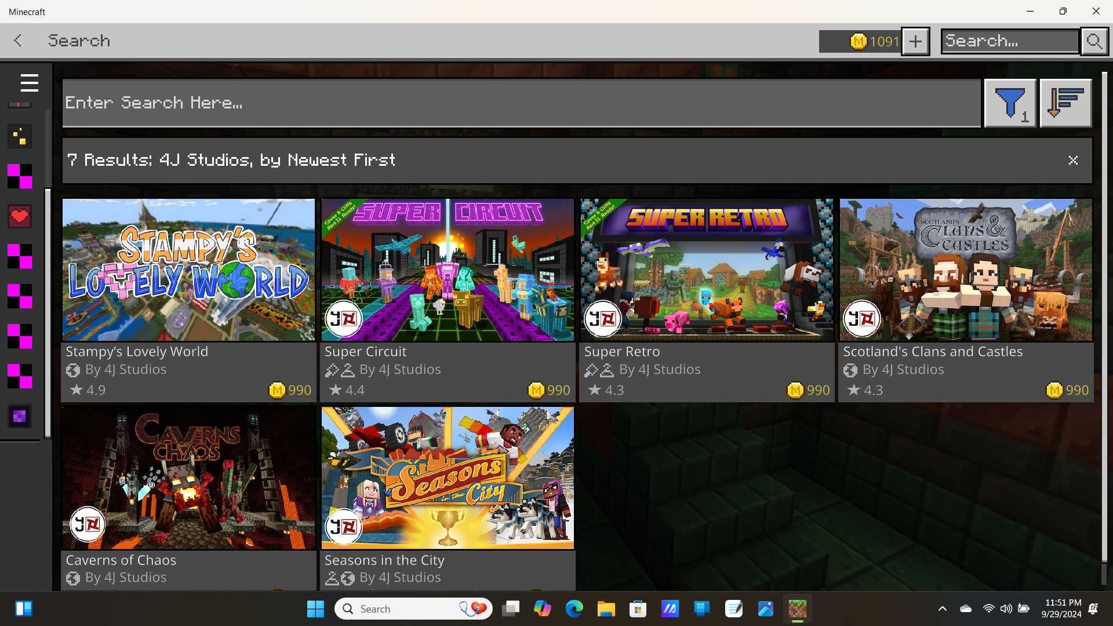Image resolution: width=1113 pixels, height=626 pixels.
Task: Open the Super Retro pack image
Action: coord(707,270)
